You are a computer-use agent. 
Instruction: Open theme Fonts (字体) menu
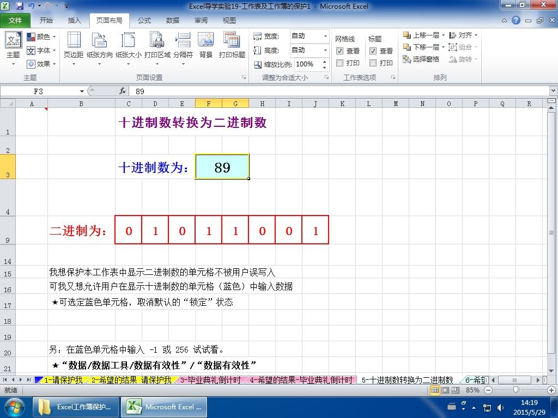click(x=41, y=51)
